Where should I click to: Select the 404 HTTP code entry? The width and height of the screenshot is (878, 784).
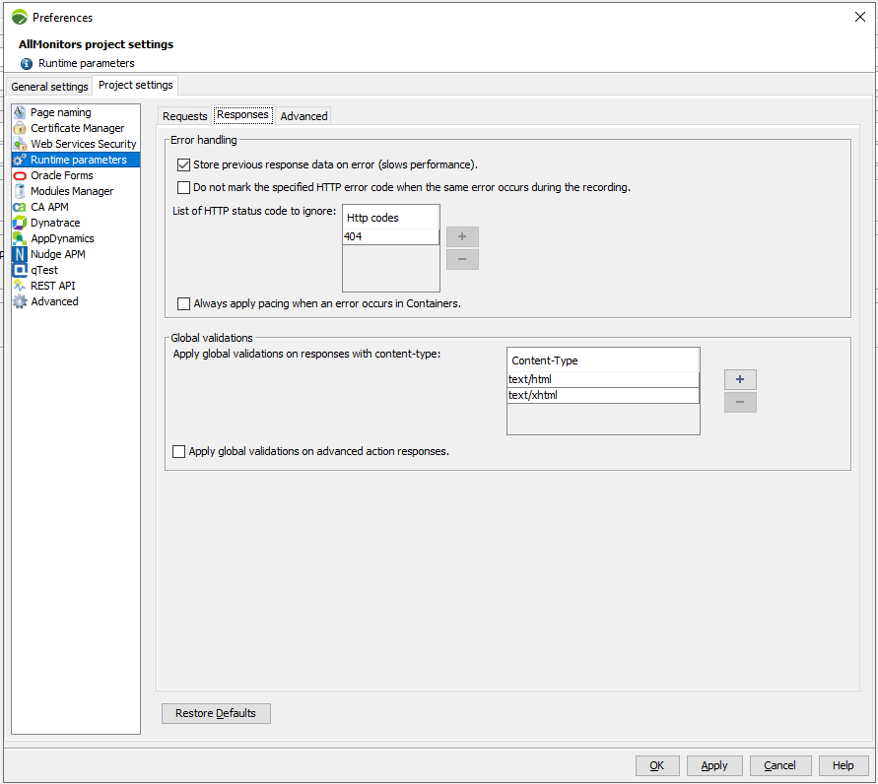(390, 237)
